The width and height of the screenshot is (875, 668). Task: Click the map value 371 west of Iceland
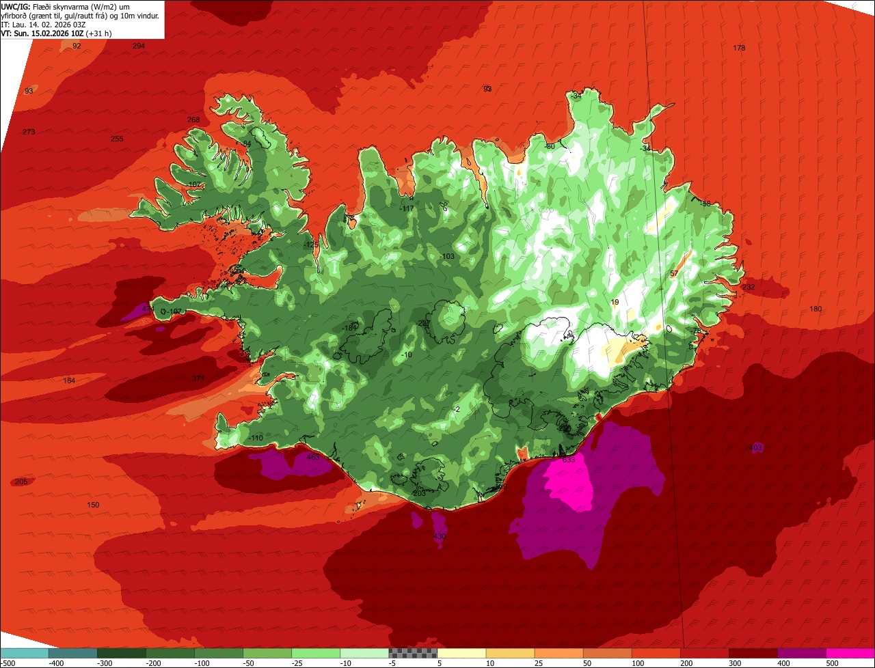coord(198,378)
